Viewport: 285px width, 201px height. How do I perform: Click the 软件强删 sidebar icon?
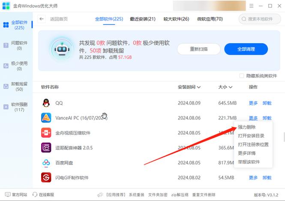[6, 107]
